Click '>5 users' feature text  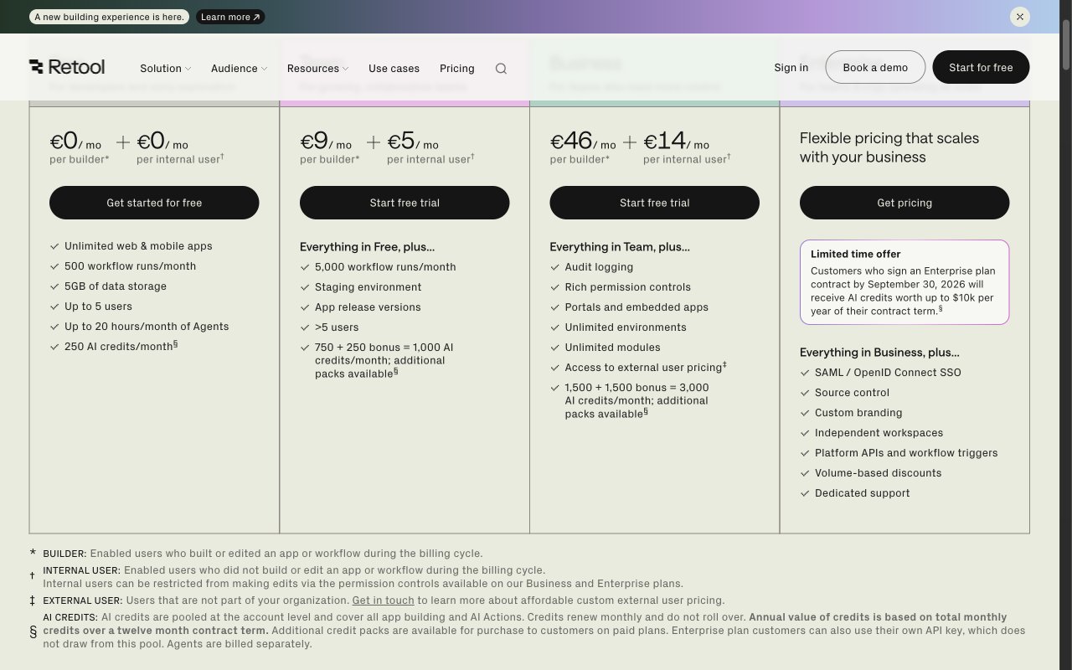(x=337, y=327)
